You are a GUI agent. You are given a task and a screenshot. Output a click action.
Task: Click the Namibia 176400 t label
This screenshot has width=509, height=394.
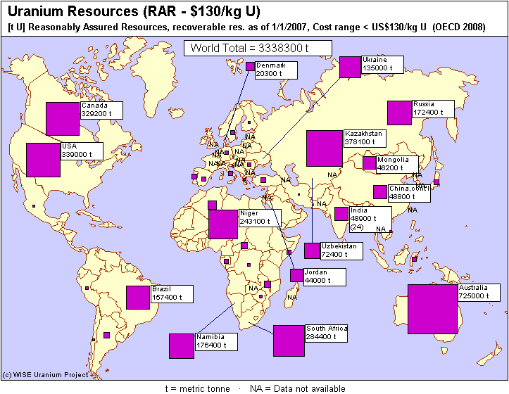click(x=216, y=342)
